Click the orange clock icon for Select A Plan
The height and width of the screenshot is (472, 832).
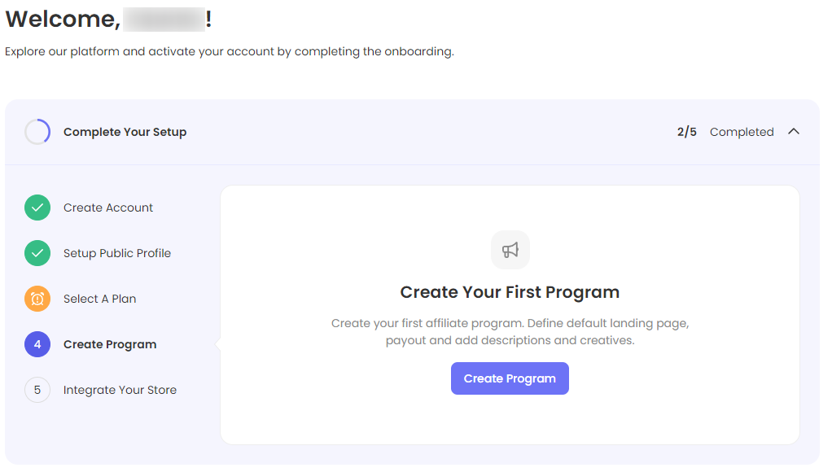37,299
